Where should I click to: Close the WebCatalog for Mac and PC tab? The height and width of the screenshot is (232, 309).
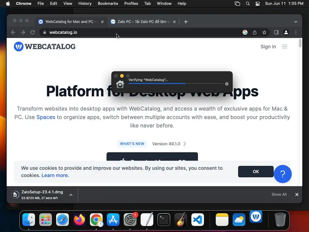pos(102,22)
